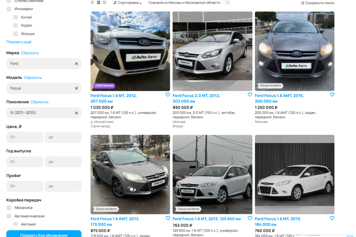Open Ford Focus 1.6 AMT, 2013, 179 000 км title
Screen dimensions: 356x237
coord(115,222)
